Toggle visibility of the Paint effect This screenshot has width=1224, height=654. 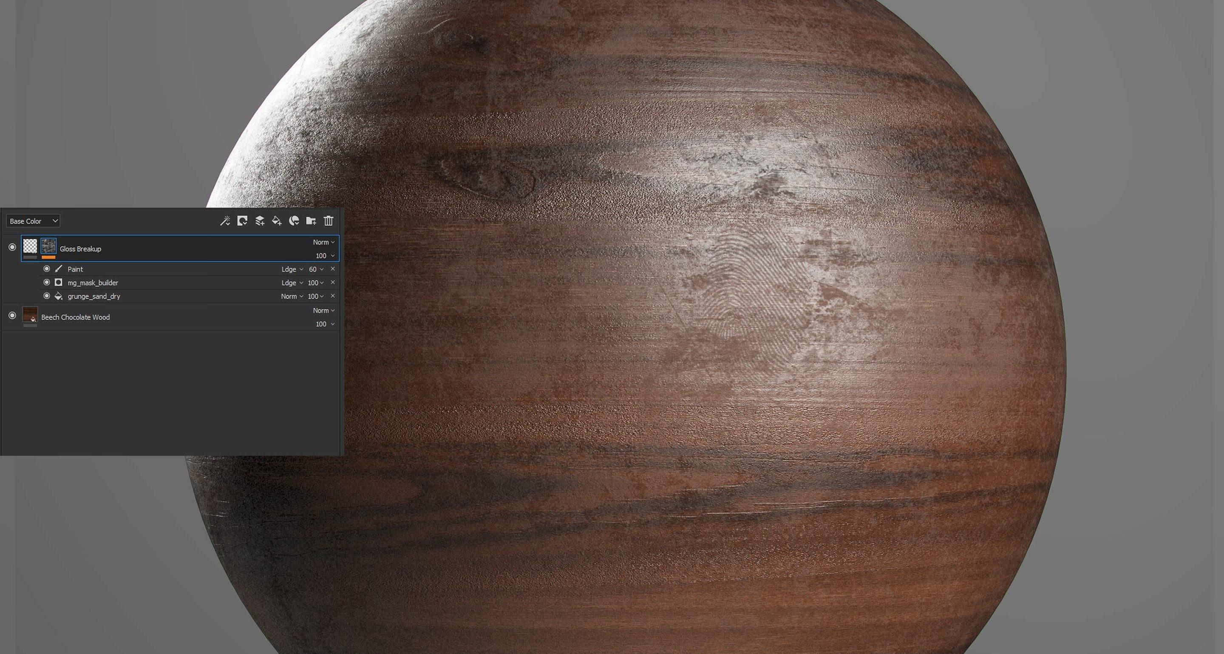(x=47, y=269)
